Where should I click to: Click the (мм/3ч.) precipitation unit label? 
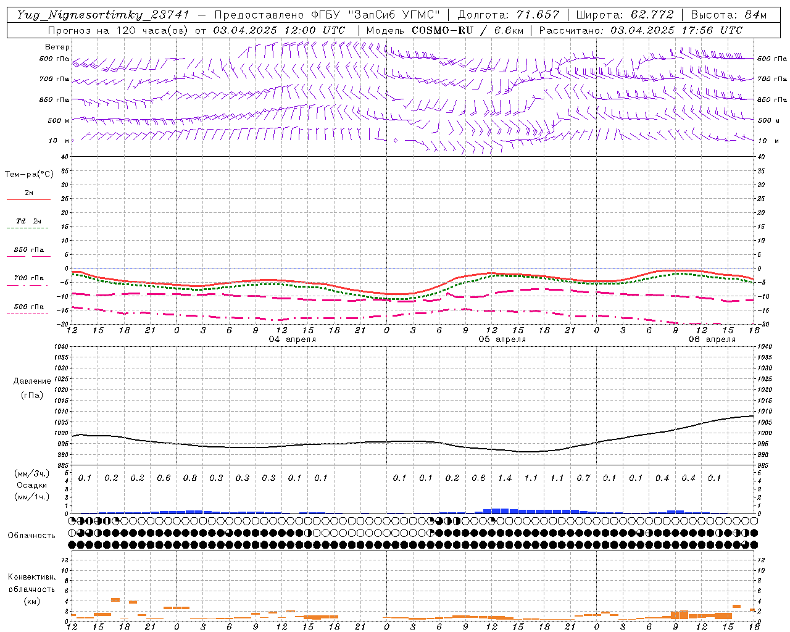coord(32,473)
